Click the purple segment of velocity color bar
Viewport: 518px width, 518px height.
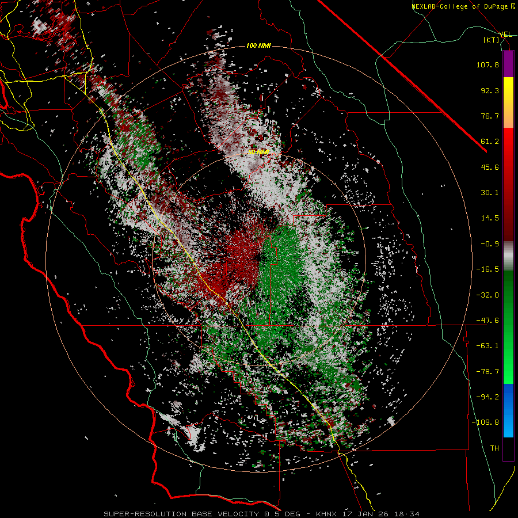click(x=508, y=64)
